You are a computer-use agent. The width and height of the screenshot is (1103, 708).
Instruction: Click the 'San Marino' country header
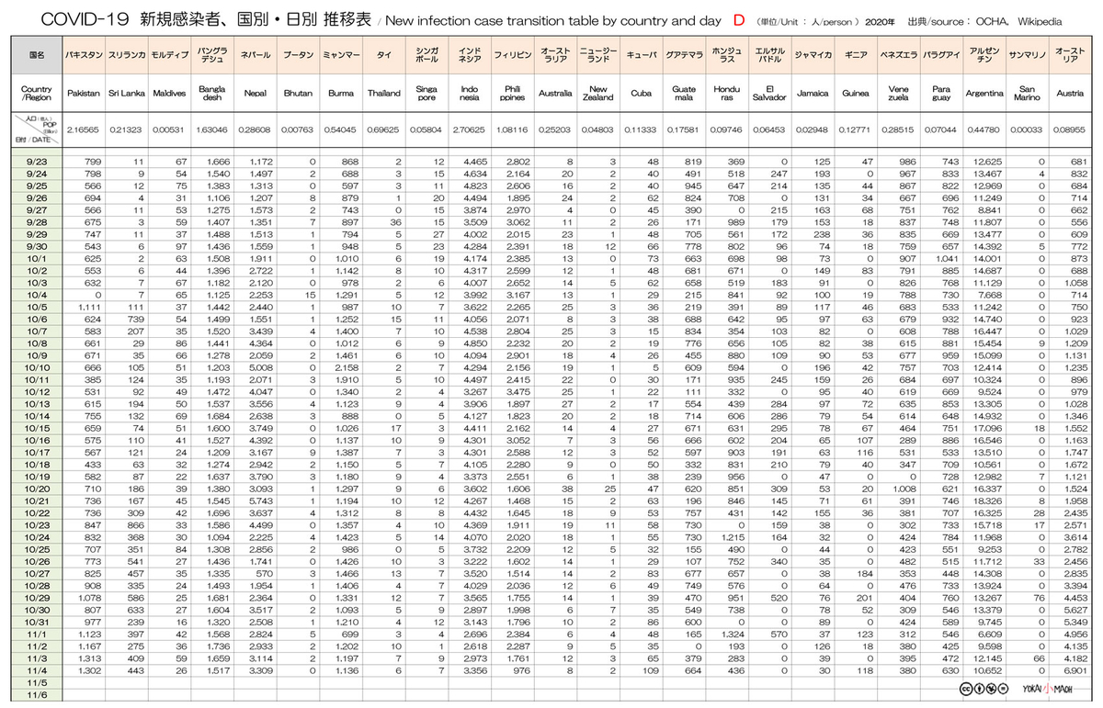tap(1029, 94)
